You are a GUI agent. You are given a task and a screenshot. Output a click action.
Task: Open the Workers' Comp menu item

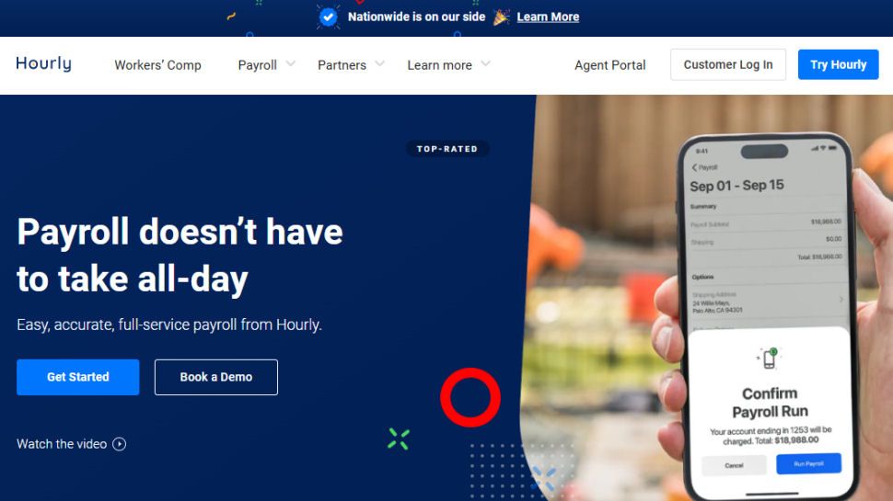click(x=157, y=65)
